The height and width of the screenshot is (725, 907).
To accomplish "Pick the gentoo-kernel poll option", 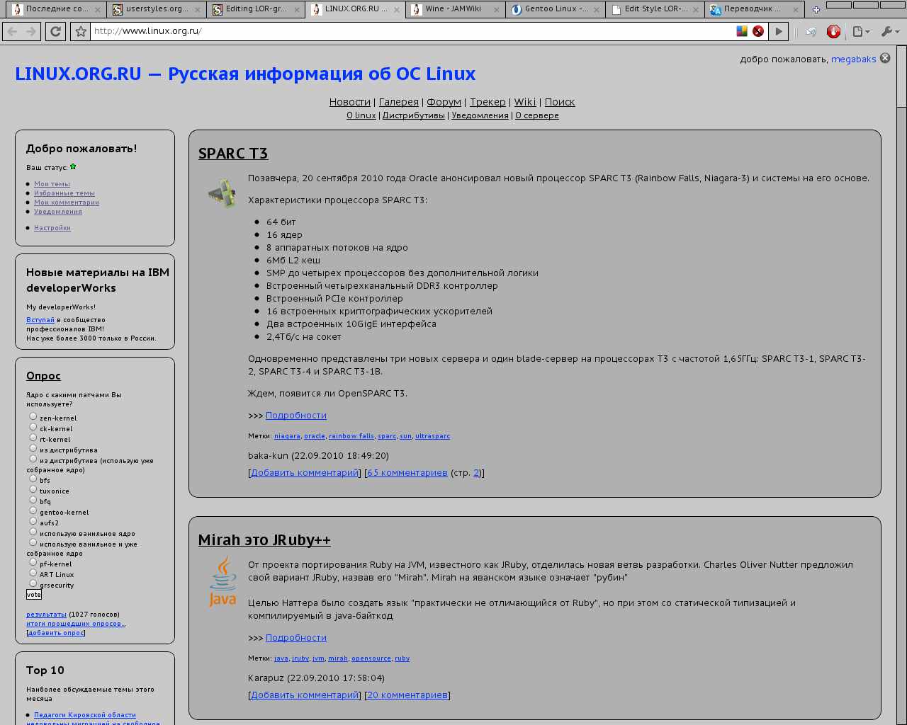I will (x=33, y=510).
